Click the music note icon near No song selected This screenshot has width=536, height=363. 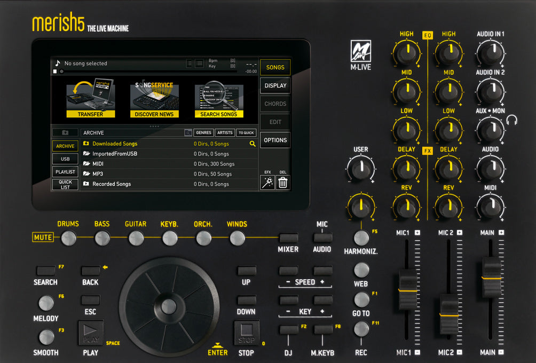coord(57,63)
